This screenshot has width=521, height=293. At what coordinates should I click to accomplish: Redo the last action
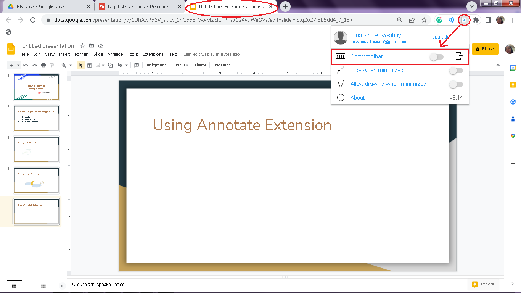[x=35, y=65]
